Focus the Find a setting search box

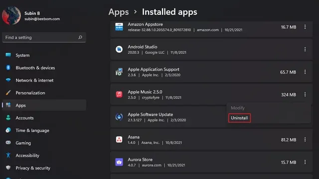tap(44, 38)
